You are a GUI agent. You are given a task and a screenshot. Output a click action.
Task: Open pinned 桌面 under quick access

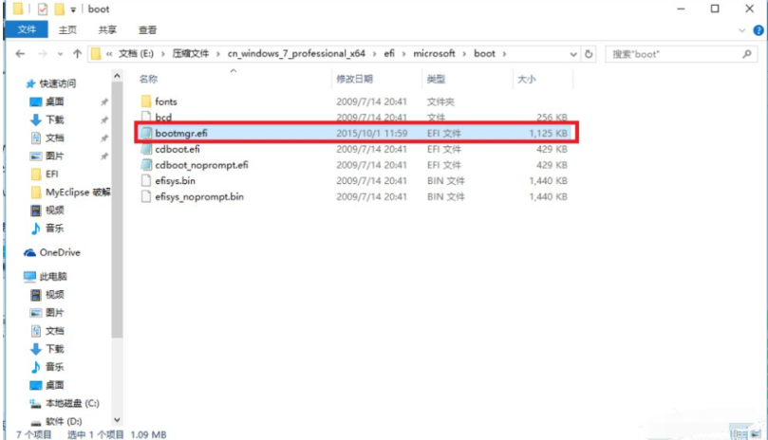click(x=54, y=101)
